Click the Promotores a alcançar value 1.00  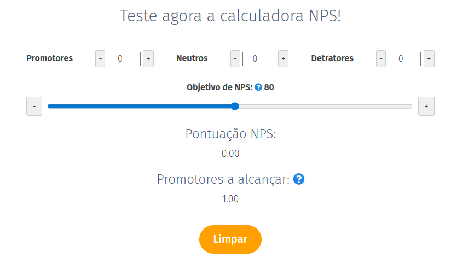(230, 199)
